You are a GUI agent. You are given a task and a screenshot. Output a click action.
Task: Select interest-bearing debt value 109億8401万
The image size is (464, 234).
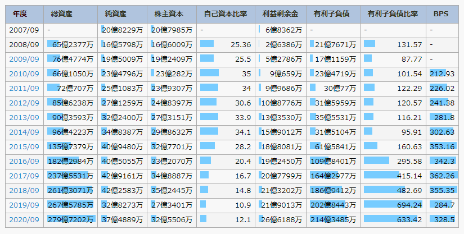point(334,162)
